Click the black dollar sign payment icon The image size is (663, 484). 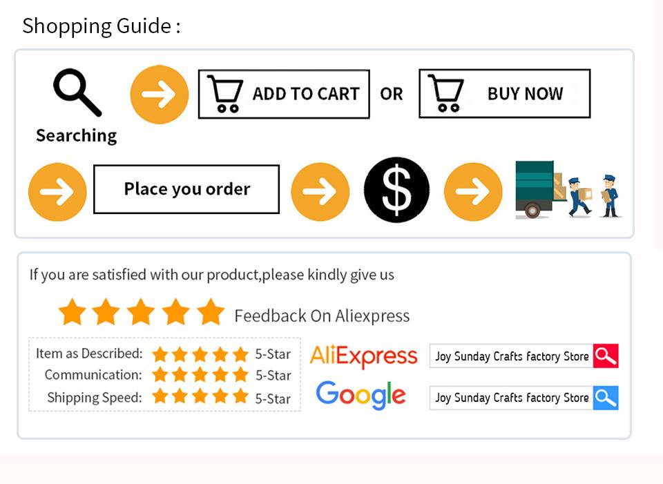click(x=396, y=190)
